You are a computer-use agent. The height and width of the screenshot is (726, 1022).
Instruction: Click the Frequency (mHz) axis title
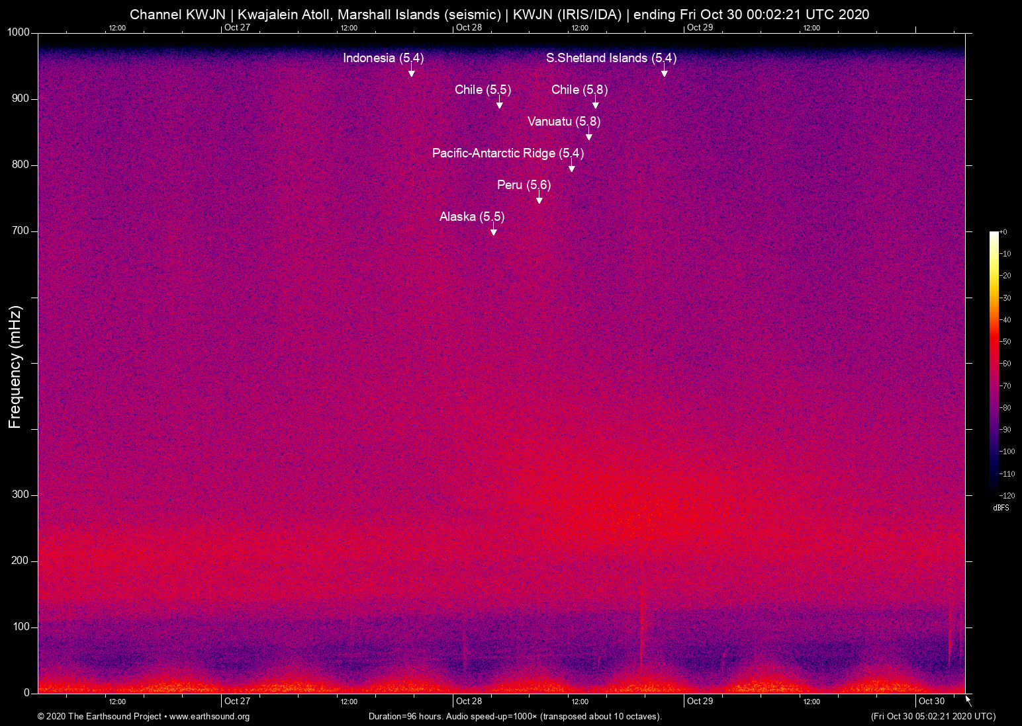[x=15, y=367]
